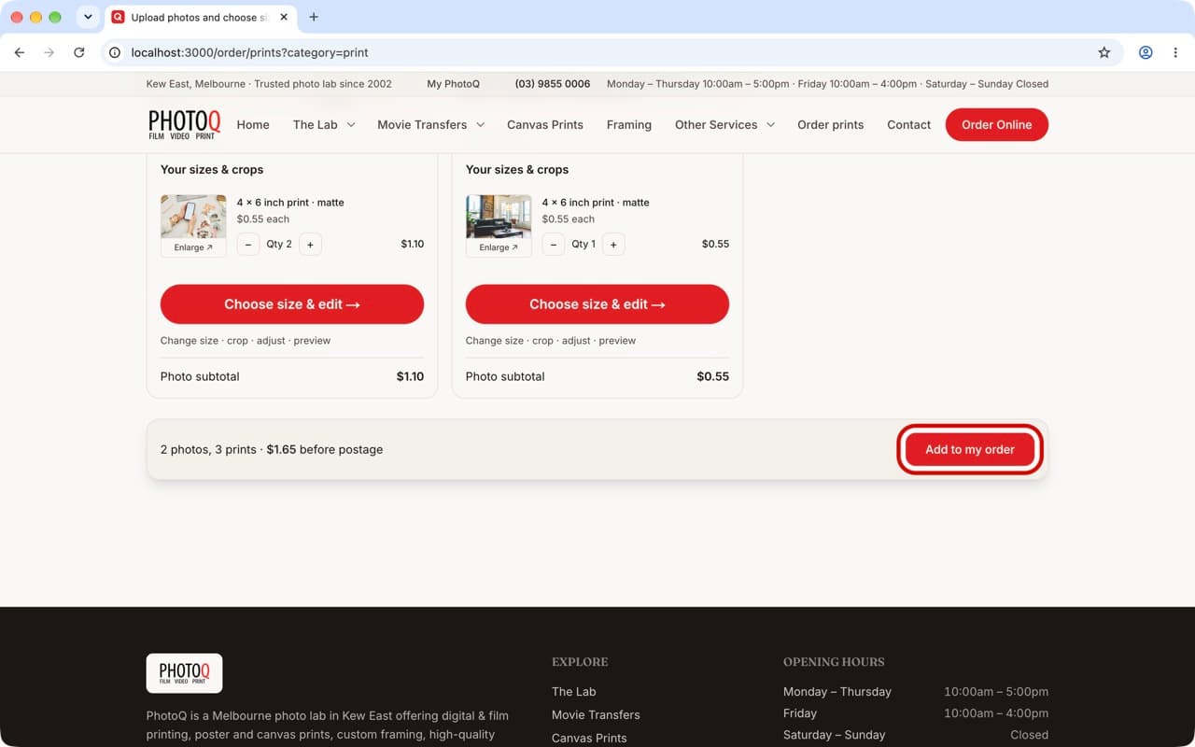The height and width of the screenshot is (747, 1195).
Task: Increase quantity of the Qty 2 print
Action: pos(310,245)
